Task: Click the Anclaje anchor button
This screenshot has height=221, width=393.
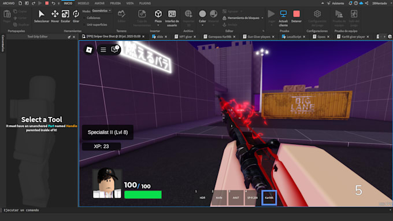Action: [230, 24]
